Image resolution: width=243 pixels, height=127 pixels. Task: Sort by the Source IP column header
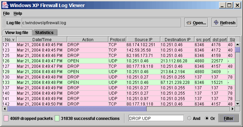click(x=143, y=40)
